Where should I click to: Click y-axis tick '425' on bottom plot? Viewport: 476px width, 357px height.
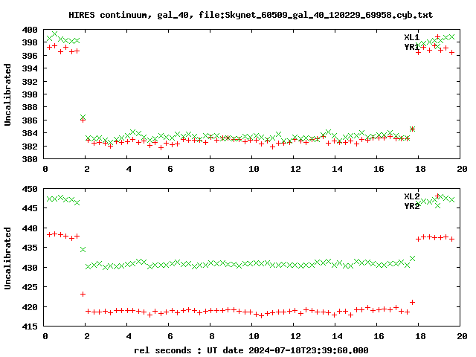point(30,287)
